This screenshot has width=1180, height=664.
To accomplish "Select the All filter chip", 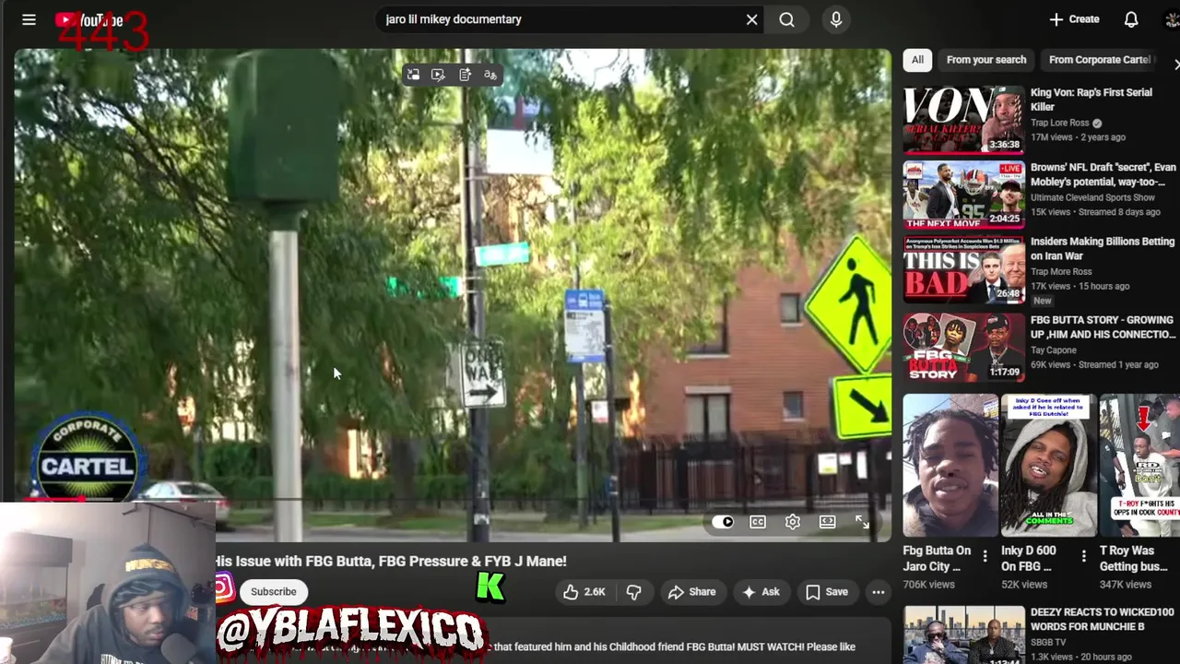I will point(917,60).
